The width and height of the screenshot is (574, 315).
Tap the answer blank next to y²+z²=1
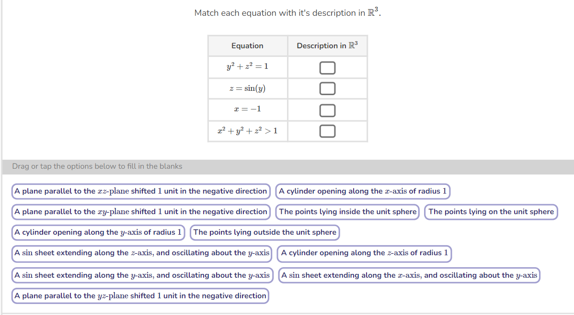click(x=327, y=67)
